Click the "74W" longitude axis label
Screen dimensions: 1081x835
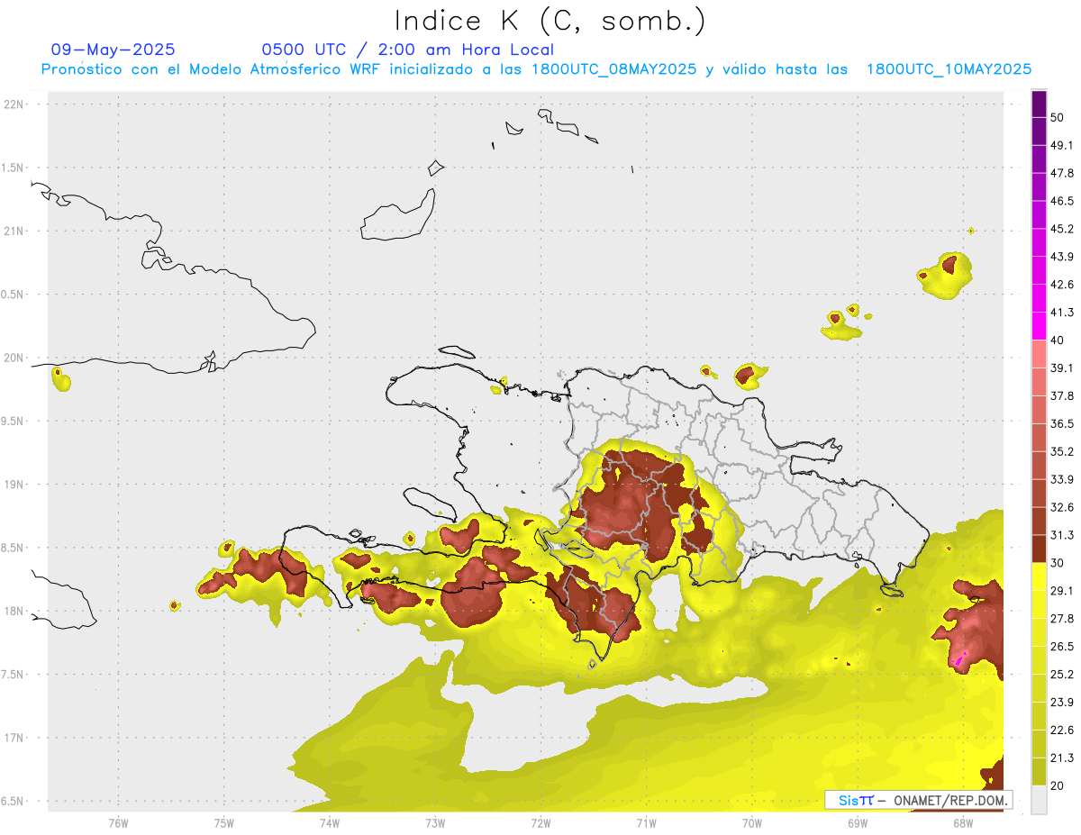330,822
